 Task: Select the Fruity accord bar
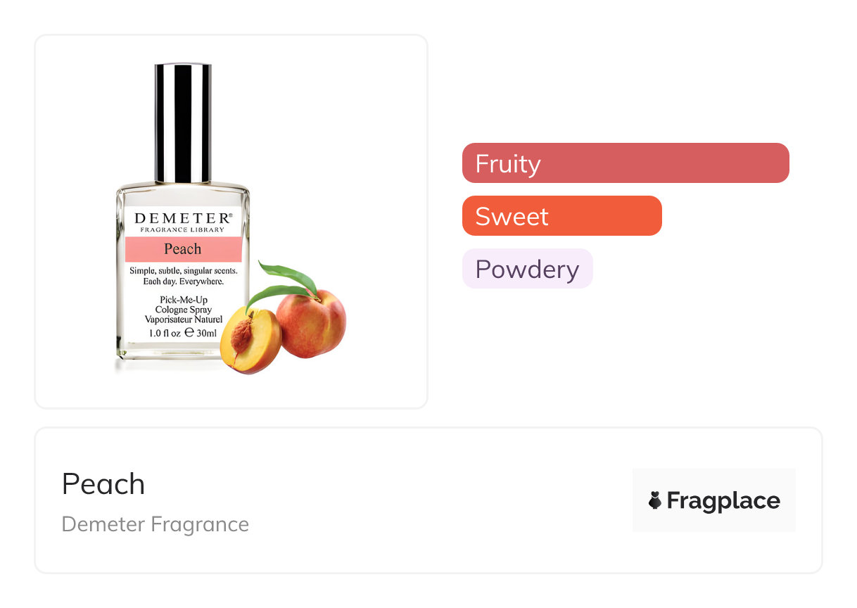pos(626,163)
